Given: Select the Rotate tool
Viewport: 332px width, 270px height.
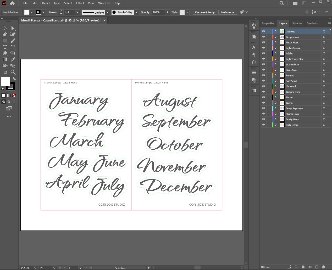Looking at the screenshot, I should click(13, 47).
